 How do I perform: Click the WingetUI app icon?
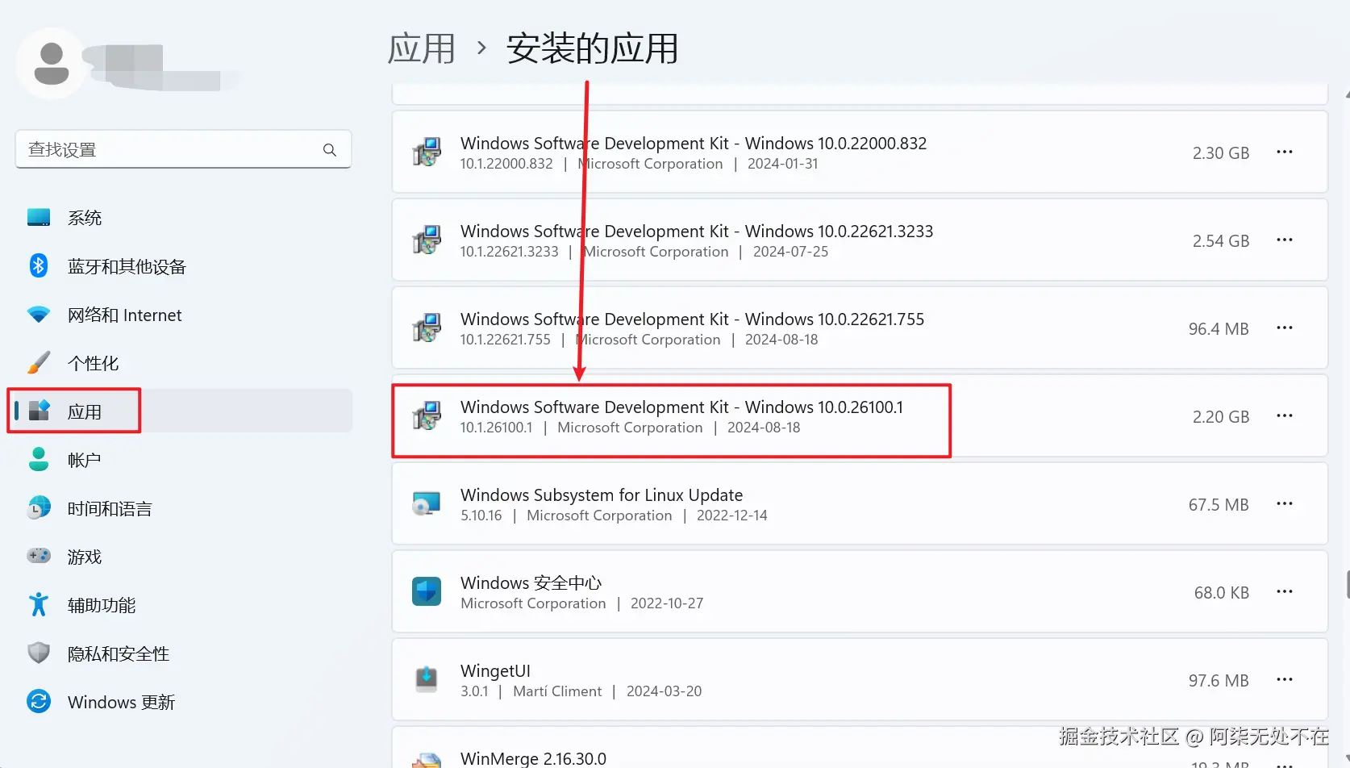pos(427,679)
